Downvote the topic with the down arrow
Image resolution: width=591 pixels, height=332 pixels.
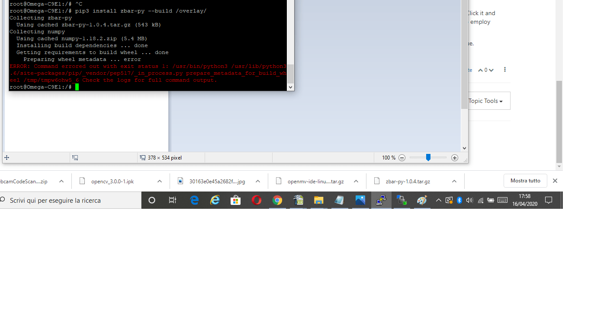[x=491, y=70]
